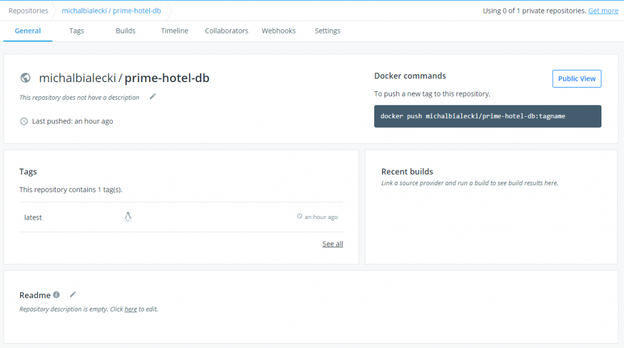Edit the Readme with pencil icon
Screen dimensions: 624x348
(x=73, y=294)
